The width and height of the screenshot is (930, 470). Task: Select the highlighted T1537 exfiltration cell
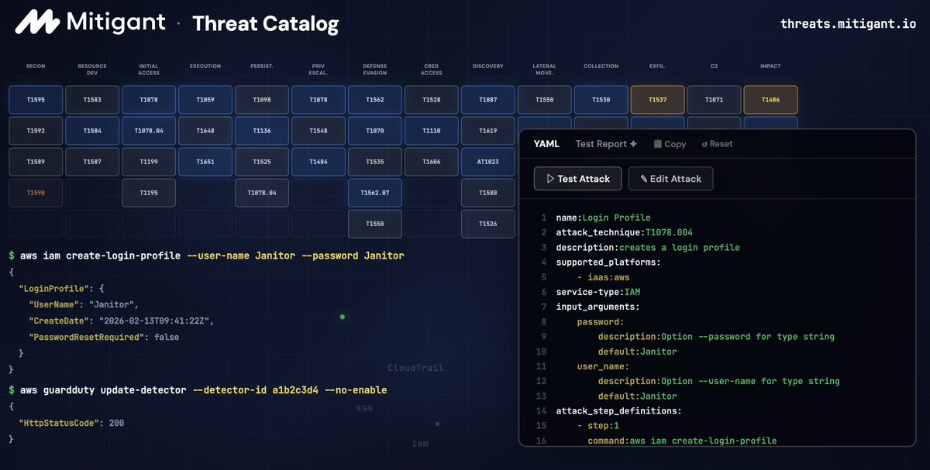(658, 100)
